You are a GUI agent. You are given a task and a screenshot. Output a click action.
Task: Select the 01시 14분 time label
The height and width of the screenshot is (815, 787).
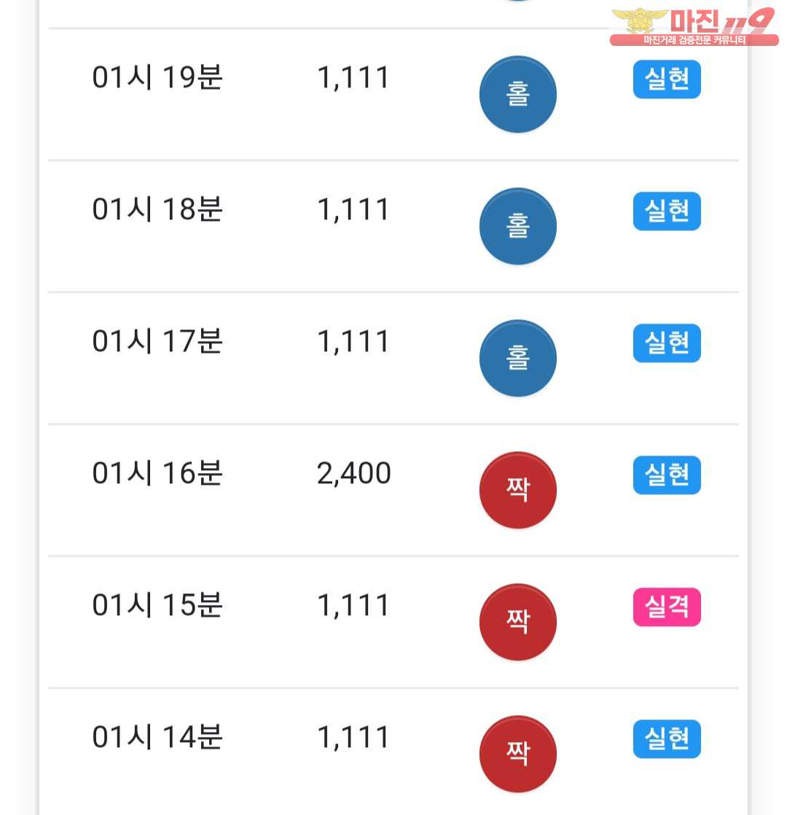(157, 737)
